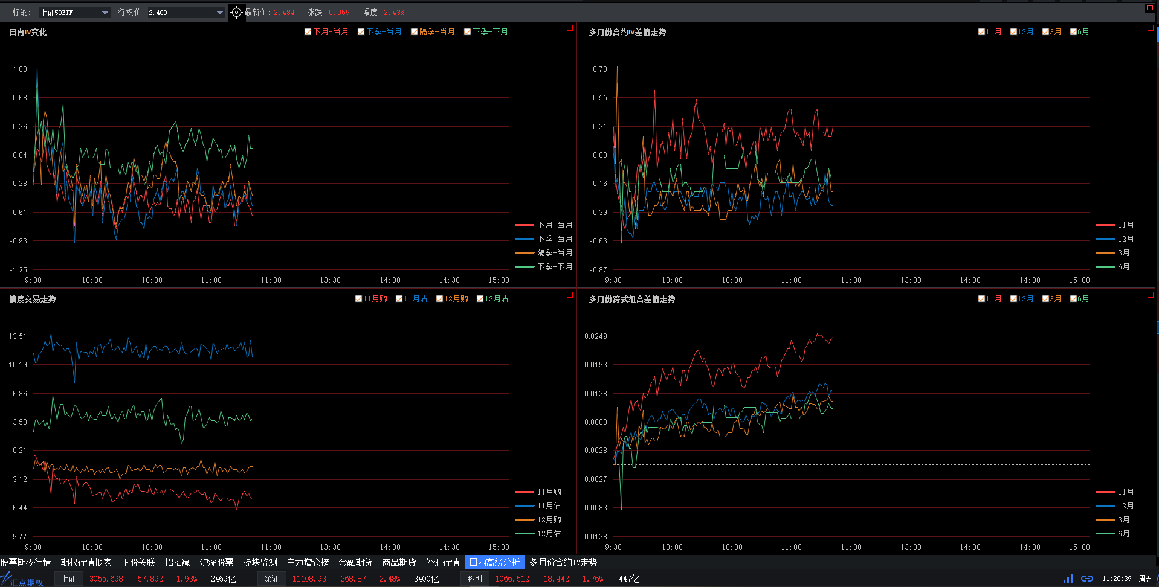Click the orange 隔季-当月 legend swatch in 日内IV变化

525,252
